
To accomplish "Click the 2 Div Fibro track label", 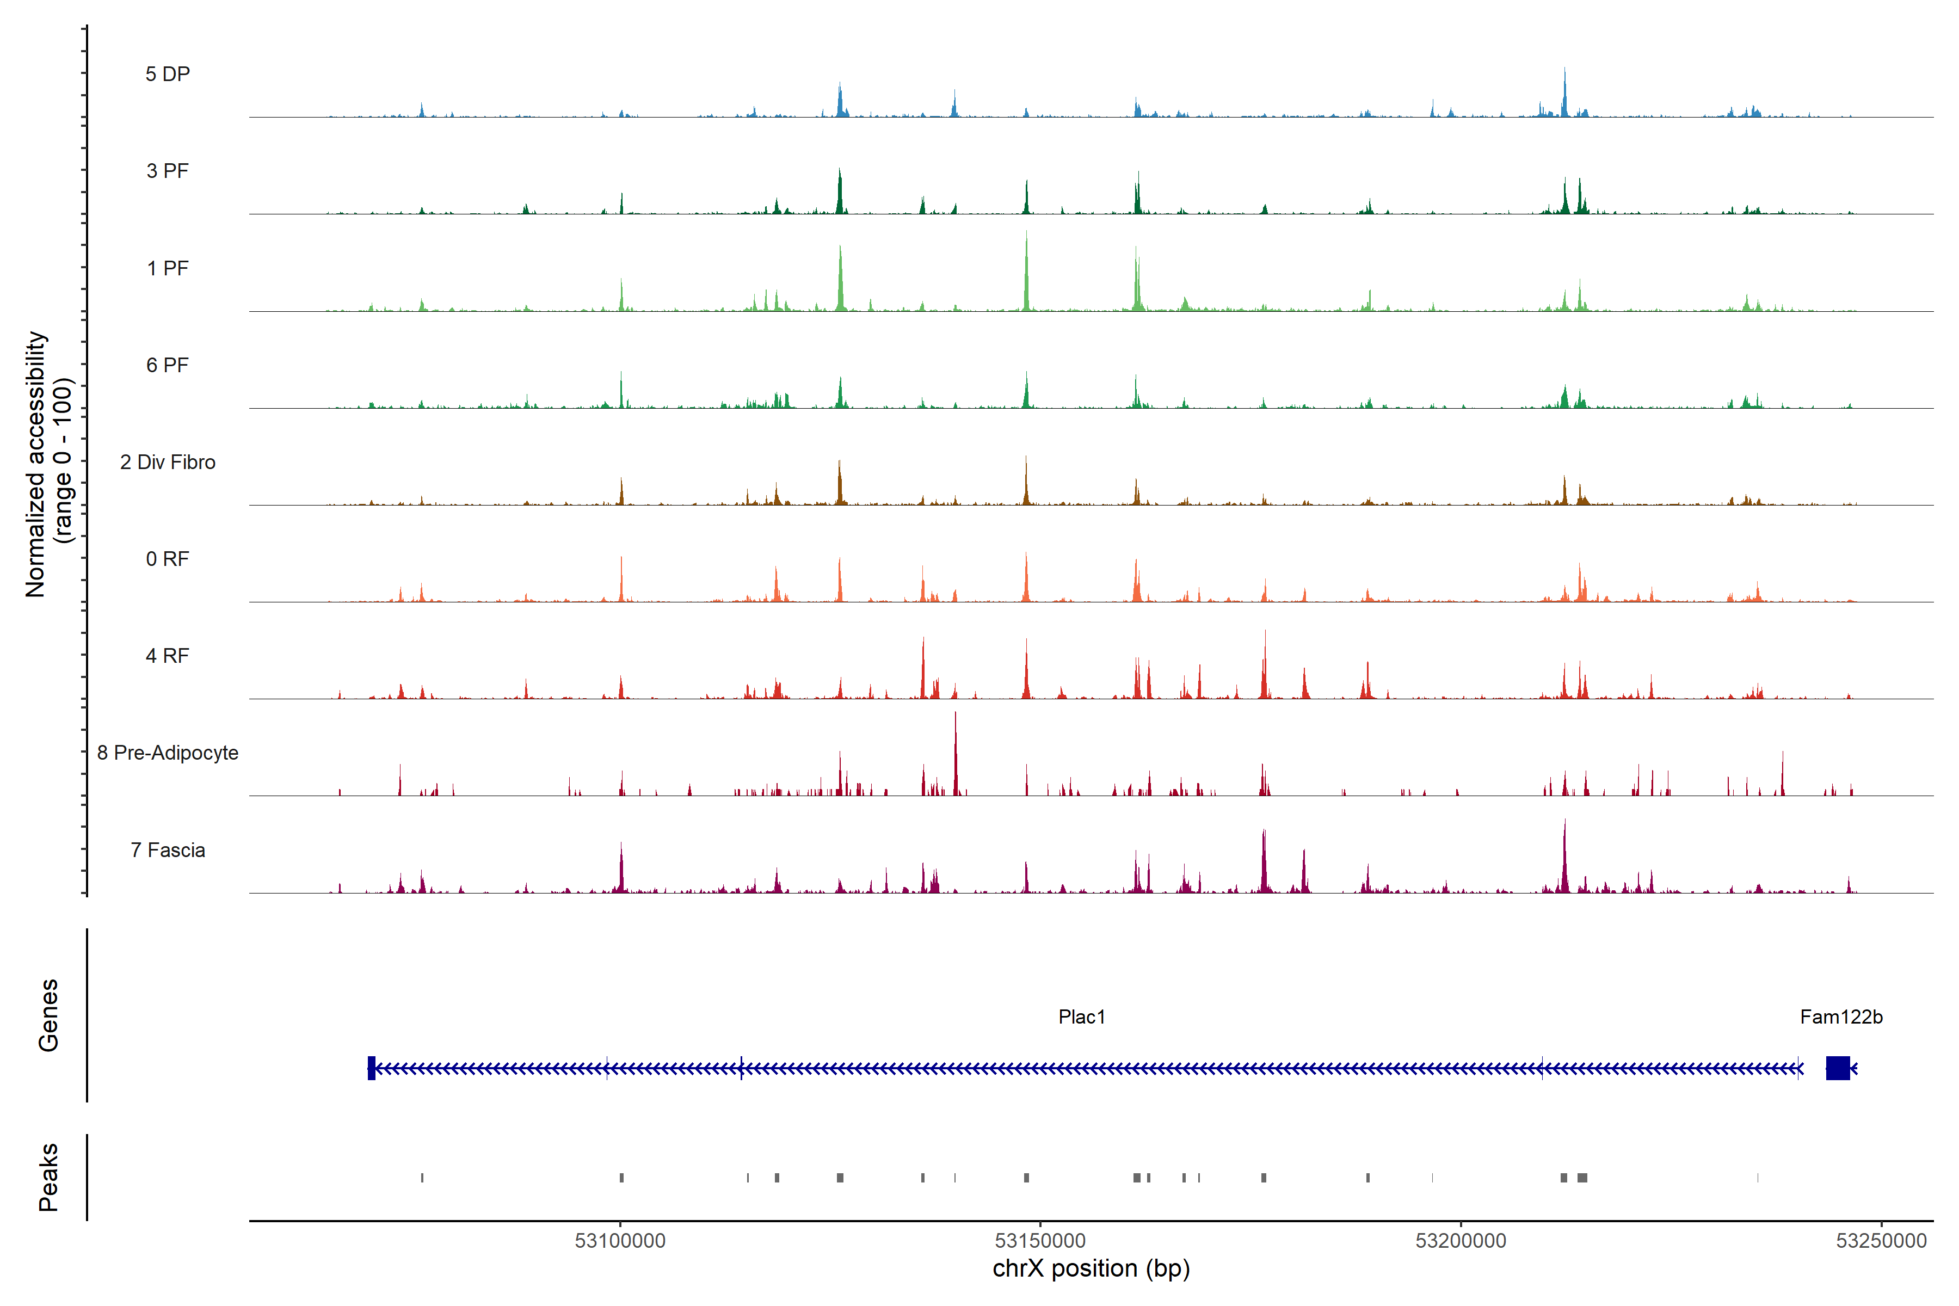I will (168, 462).
